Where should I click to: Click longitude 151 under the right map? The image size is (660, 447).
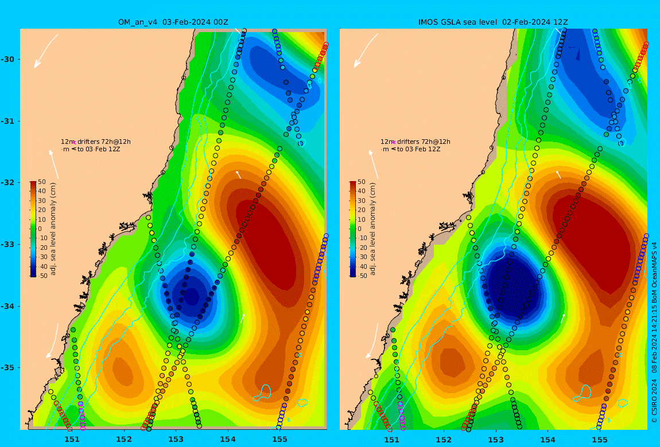coord(392,440)
